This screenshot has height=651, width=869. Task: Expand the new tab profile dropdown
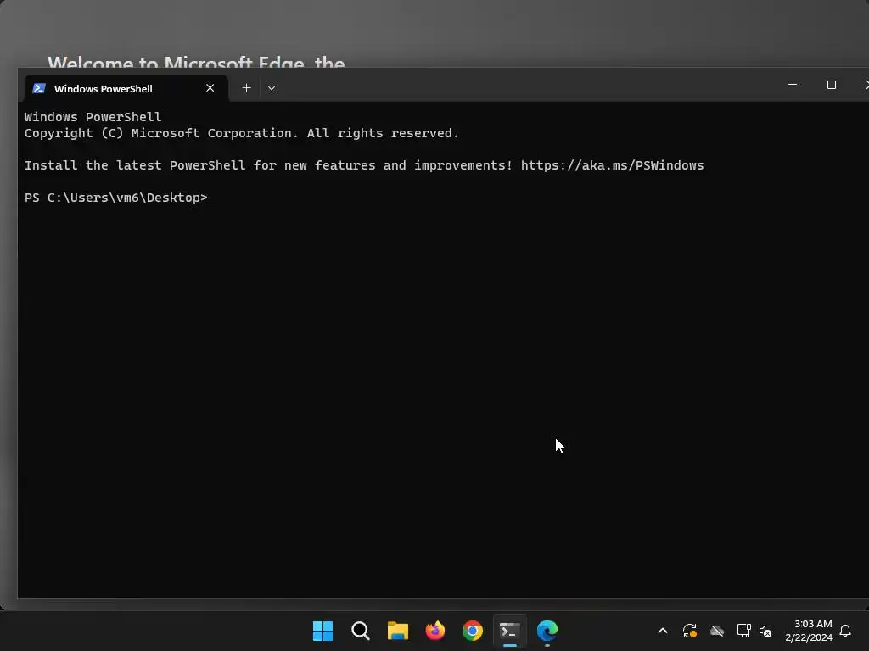pyautogui.click(x=272, y=88)
